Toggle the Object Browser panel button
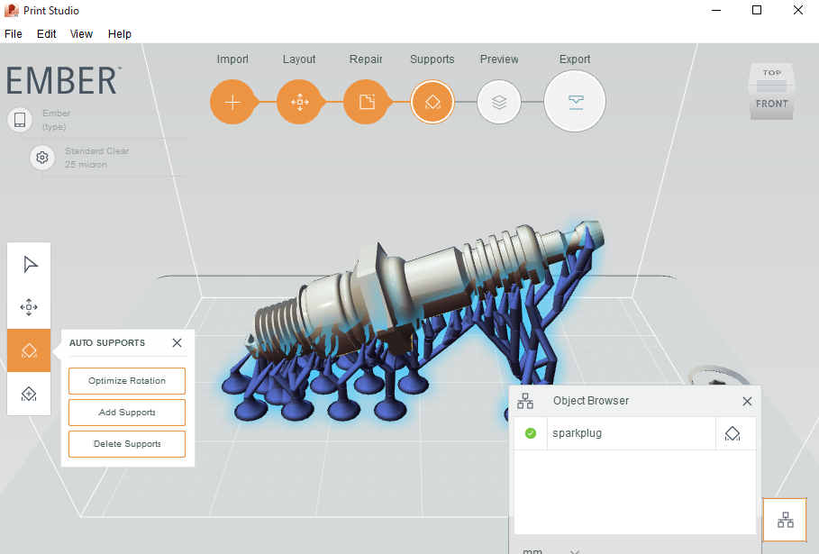The width and height of the screenshot is (819, 554). click(786, 520)
